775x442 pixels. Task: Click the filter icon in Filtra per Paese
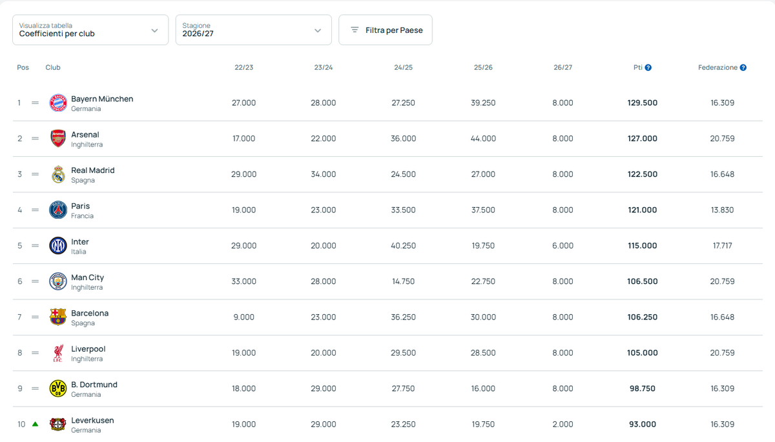(x=355, y=30)
